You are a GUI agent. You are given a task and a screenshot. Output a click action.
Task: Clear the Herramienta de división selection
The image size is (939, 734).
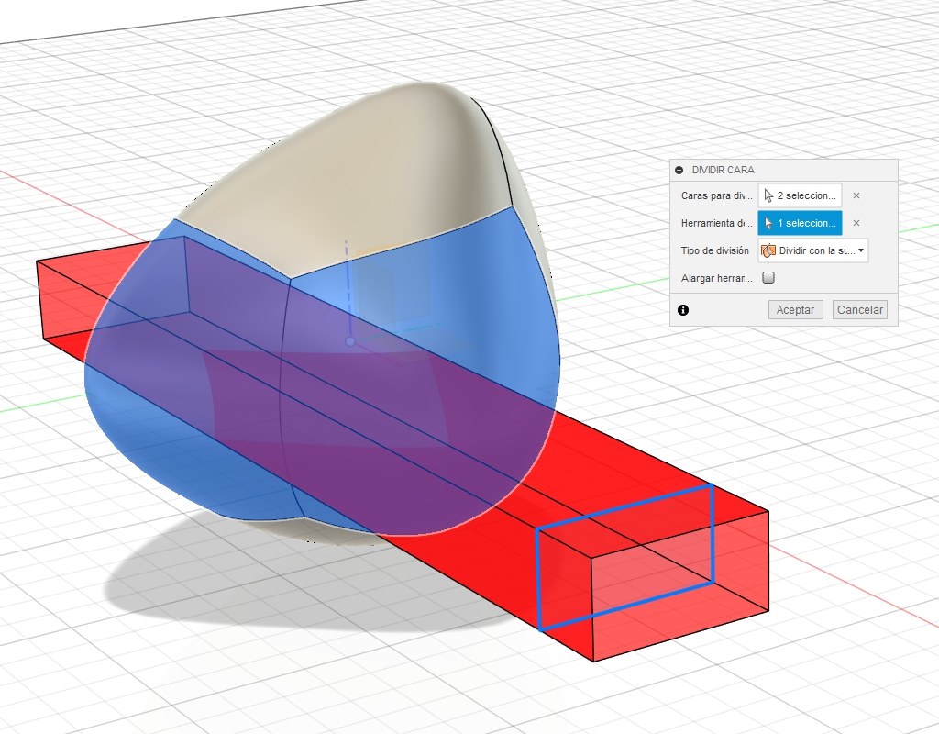[856, 223]
